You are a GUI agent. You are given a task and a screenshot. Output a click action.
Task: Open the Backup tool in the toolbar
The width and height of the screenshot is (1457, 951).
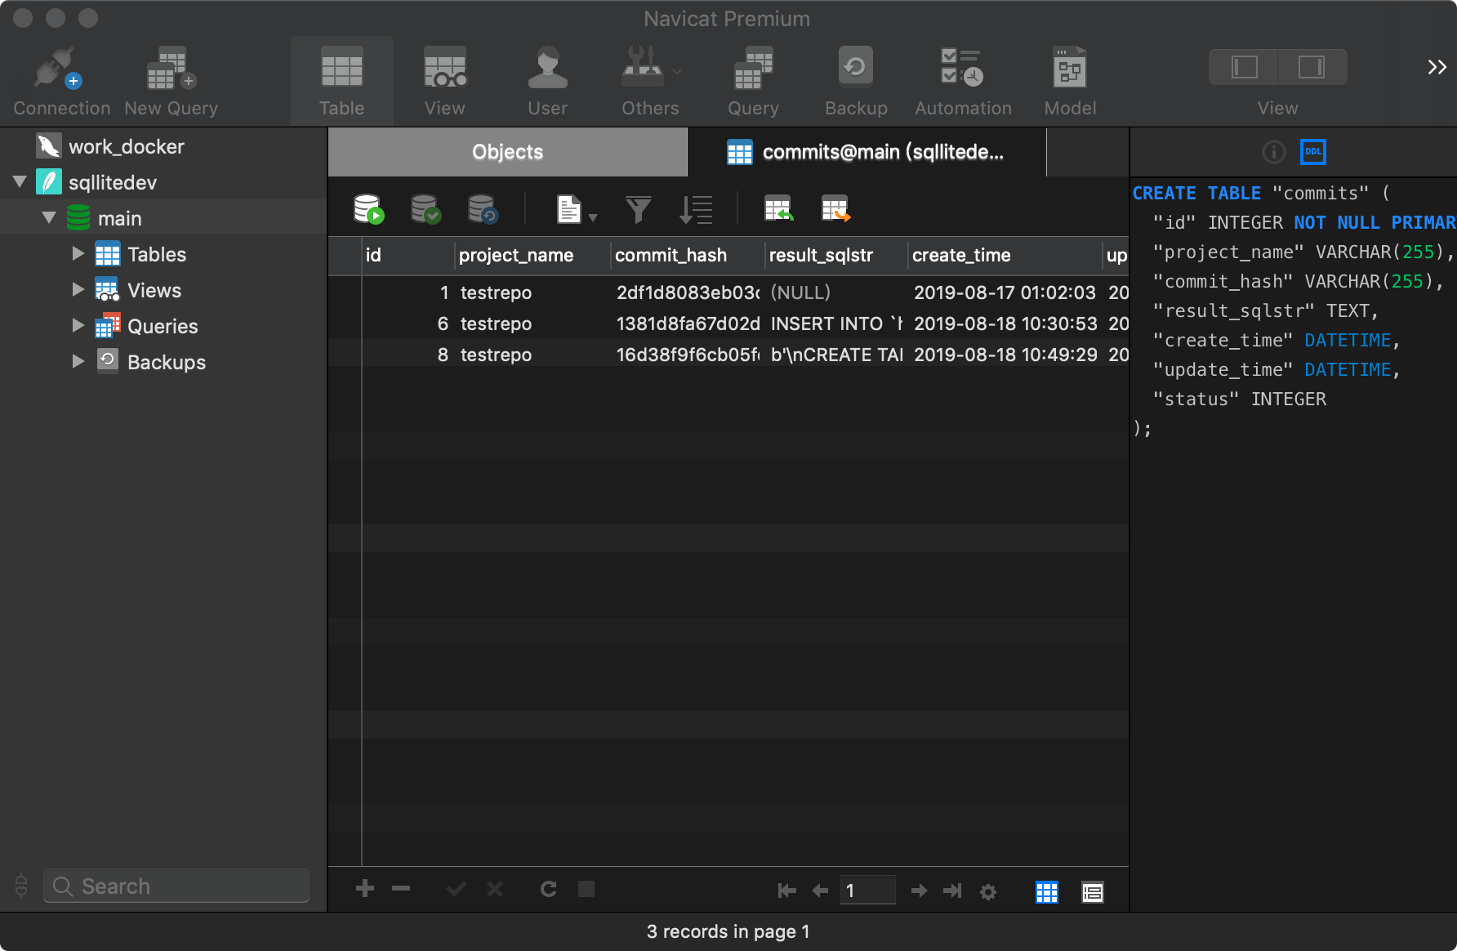854,78
